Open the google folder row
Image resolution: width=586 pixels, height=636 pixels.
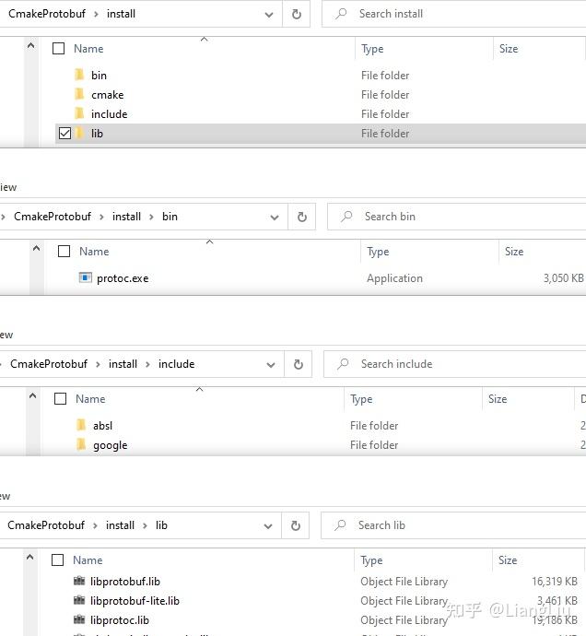click(x=110, y=445)
